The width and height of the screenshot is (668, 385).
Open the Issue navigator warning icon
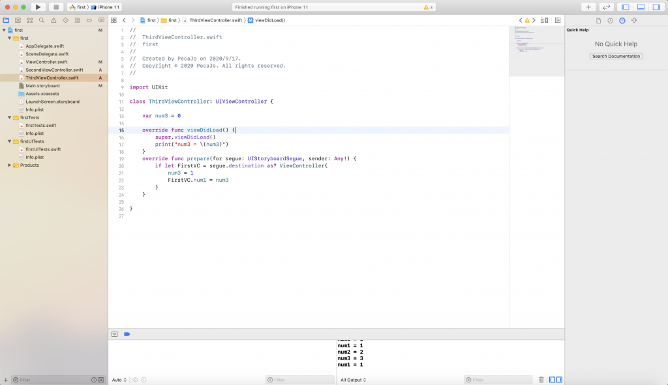pos(53,20)
